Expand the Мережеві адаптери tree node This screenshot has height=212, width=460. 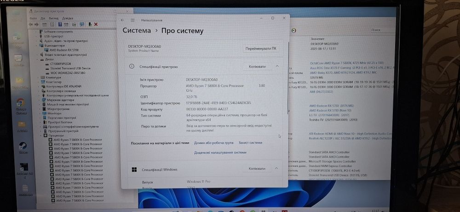(39, 100)
